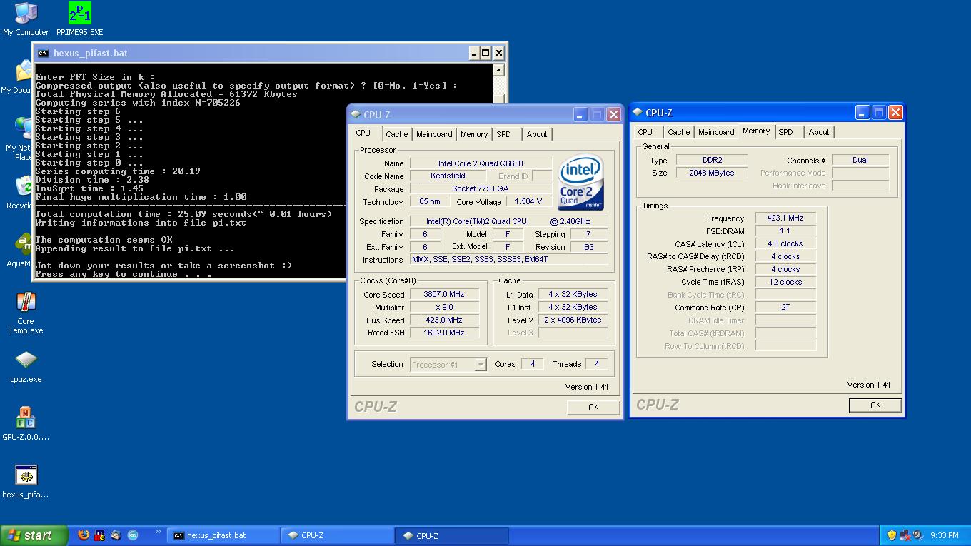Click OK in the CPU-Z window showing CPU tab

pyautogui.click(x=593, y=407)
